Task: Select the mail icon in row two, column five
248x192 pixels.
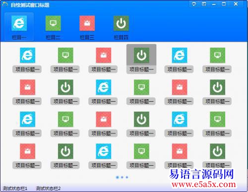Action: click(180, 87)
